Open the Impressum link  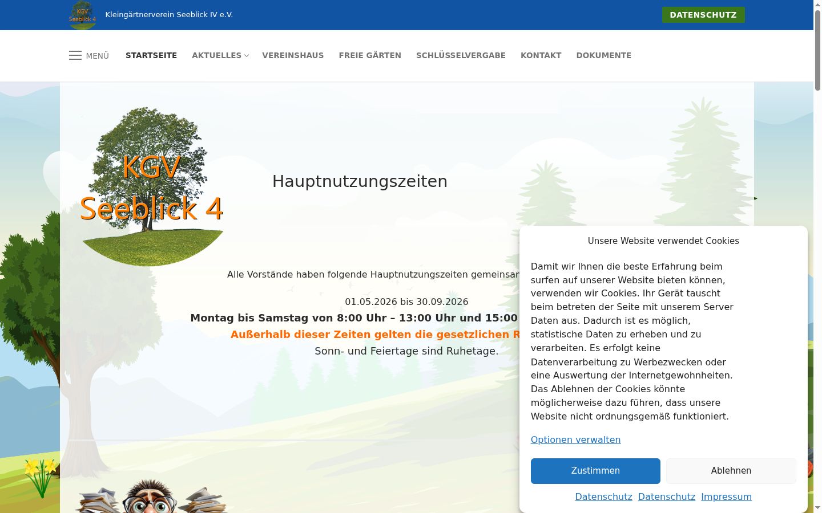[726, 496]
